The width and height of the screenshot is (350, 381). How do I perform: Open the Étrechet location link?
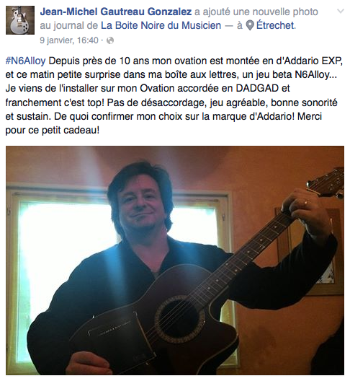pyautogui.click(x=276, y=25)
